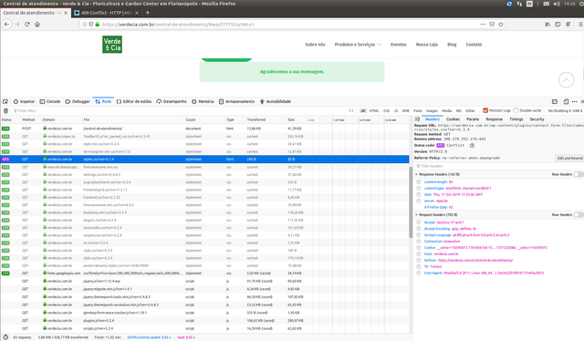Open the performance analysis stopwatch icon

click(5, 337)
